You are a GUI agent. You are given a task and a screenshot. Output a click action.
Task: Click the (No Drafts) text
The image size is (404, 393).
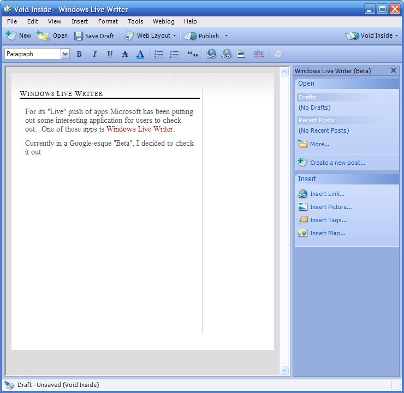314,108
